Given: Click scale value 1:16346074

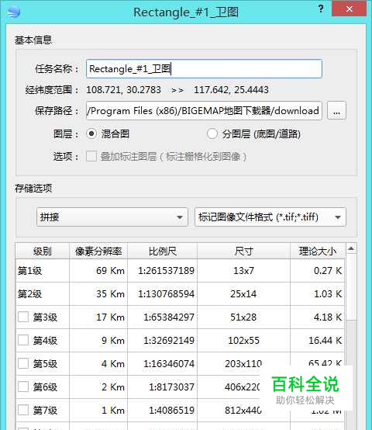Looking at the screenshot, I should click(x=169, y=364).
